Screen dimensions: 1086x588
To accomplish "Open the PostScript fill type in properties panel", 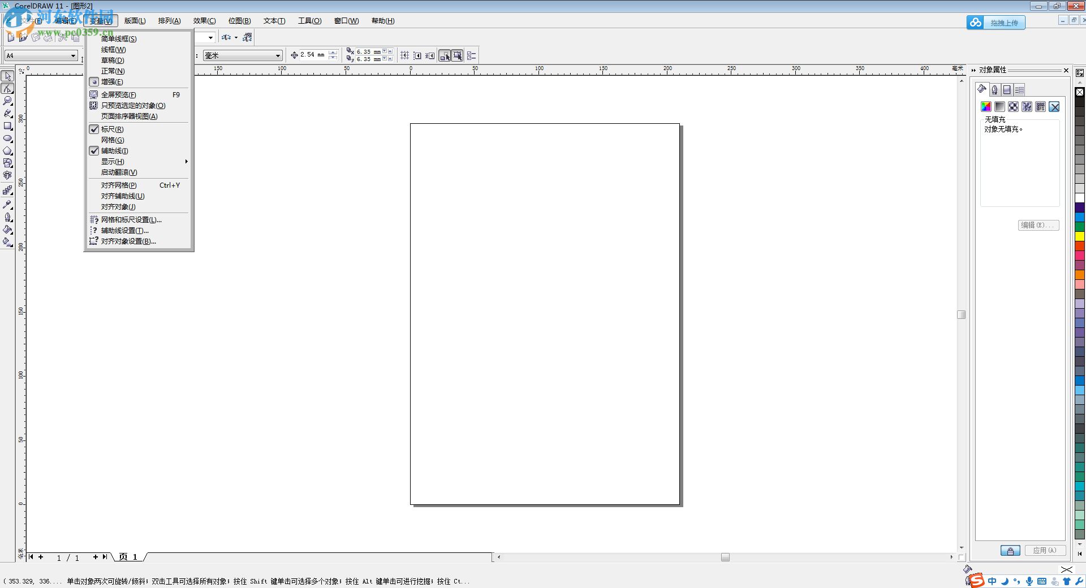I will pyautogui.click(x=1040, y=107).
